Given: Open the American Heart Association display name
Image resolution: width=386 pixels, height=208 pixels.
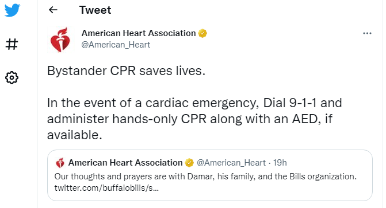Looking at the screenshot, I should (x=139, y=33).
